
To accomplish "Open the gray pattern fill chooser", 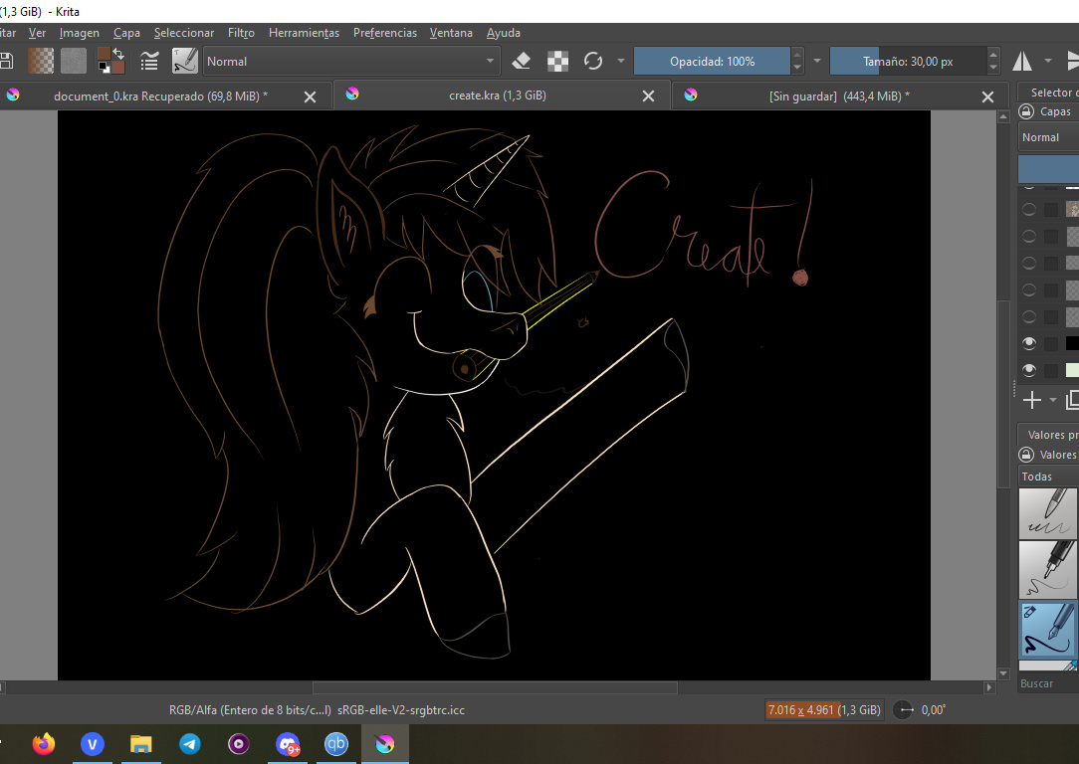I will coord(74,61).
